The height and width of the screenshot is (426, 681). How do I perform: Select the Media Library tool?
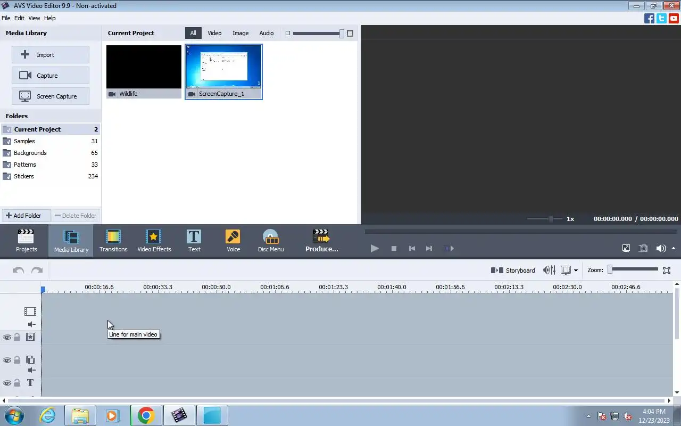pyautogui.click(x=71, y=241)
